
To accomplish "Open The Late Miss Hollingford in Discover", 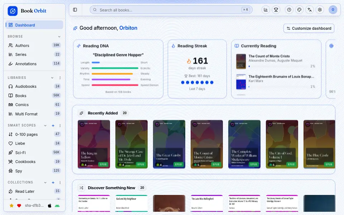I will (x=207, y=204).
